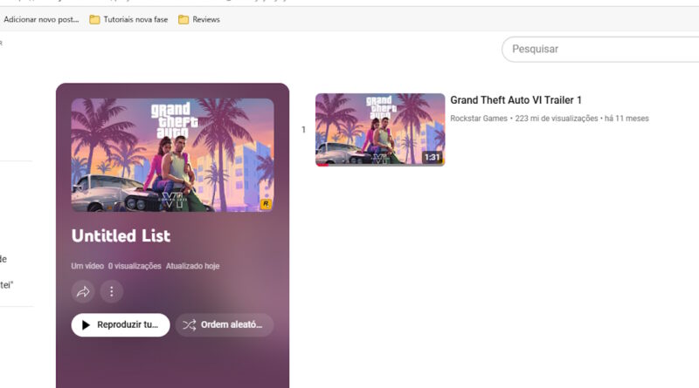Open the Tutoriais nova fase bookmark folder
The height and width of the screenshot is (388, 699).
128,19
